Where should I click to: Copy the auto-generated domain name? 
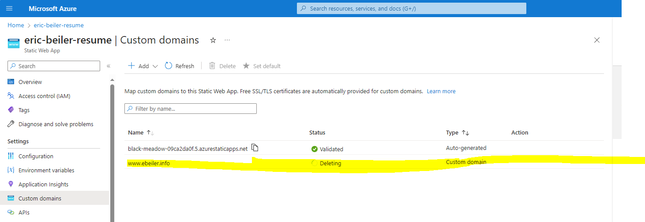(x=255, y=148)
